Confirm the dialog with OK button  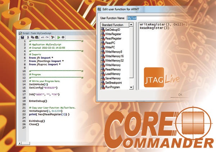[180, 95]
